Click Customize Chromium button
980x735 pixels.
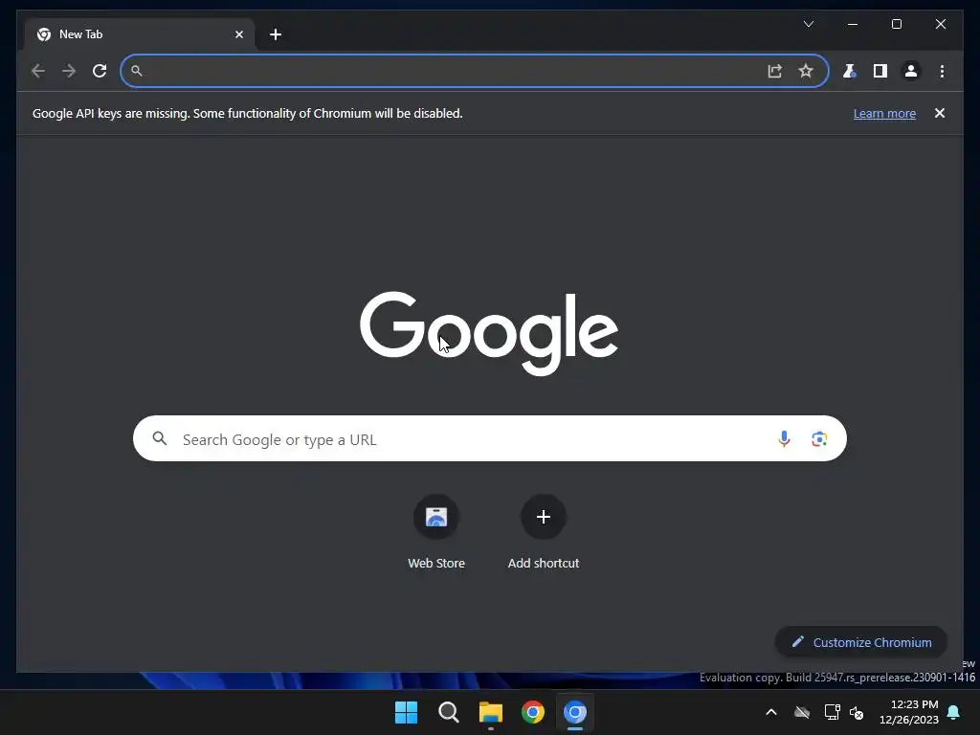click(x=861, y=642)
